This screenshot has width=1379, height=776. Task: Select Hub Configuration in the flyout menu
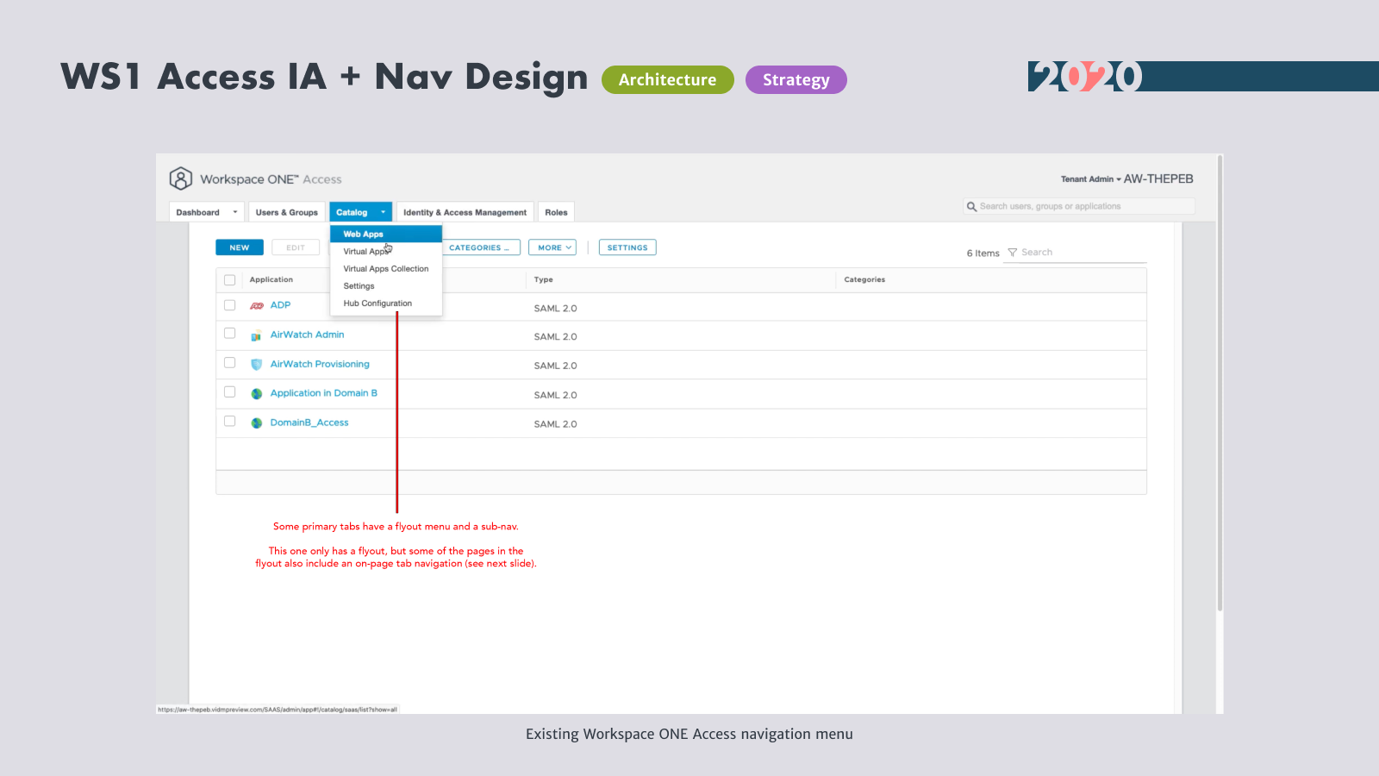(x=378, y=304)
